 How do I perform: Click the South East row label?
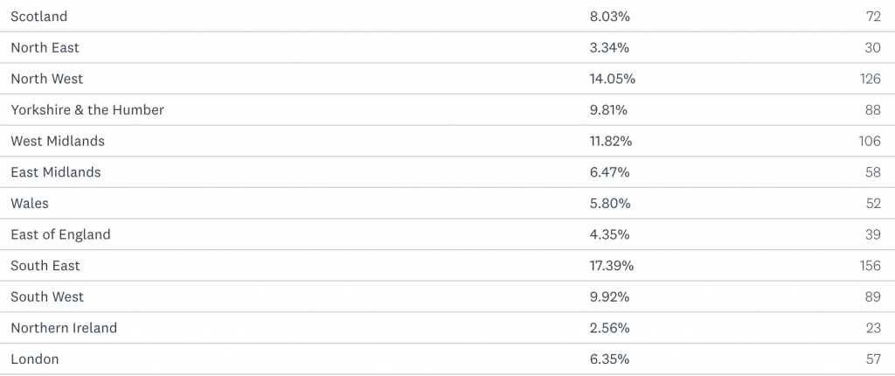(45, 265)
